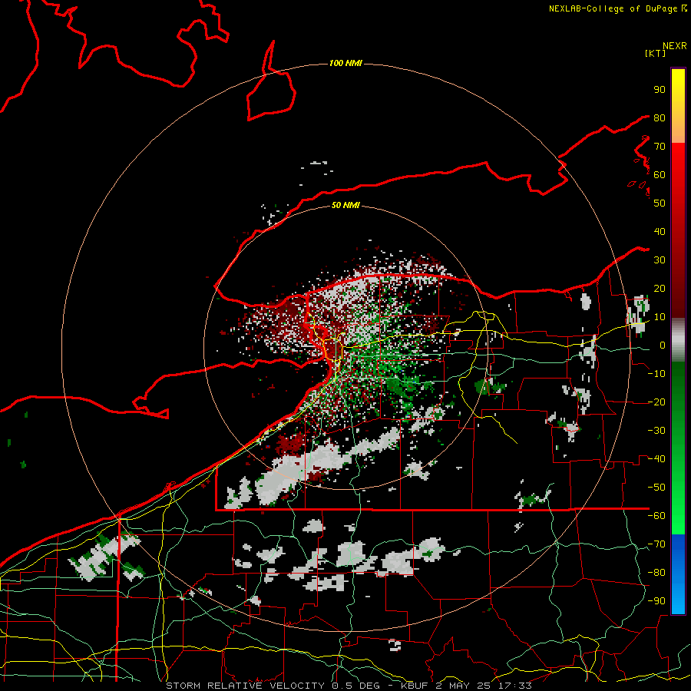Click the -40 scale label

click(x=656, y=459)
